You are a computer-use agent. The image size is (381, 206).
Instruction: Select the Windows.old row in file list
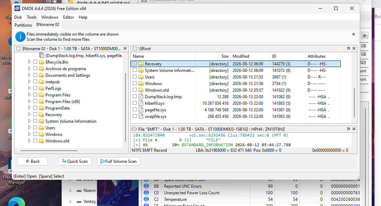236,90
